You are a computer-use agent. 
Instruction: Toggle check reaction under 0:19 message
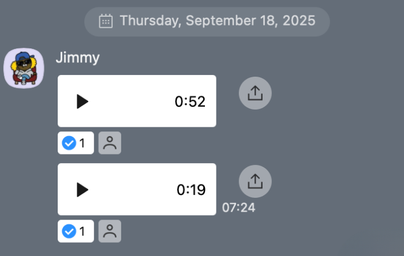point(76,231)
